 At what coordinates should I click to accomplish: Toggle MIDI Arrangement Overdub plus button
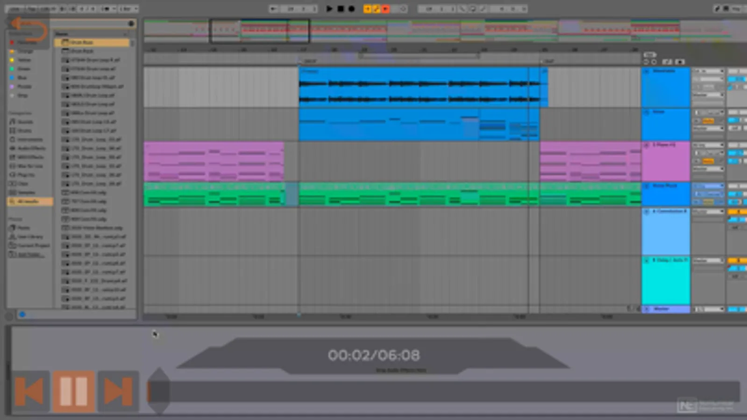(x=367, y=8)
